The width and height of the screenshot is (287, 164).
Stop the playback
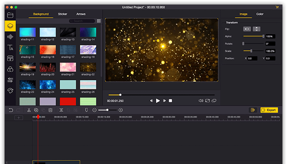170,101
